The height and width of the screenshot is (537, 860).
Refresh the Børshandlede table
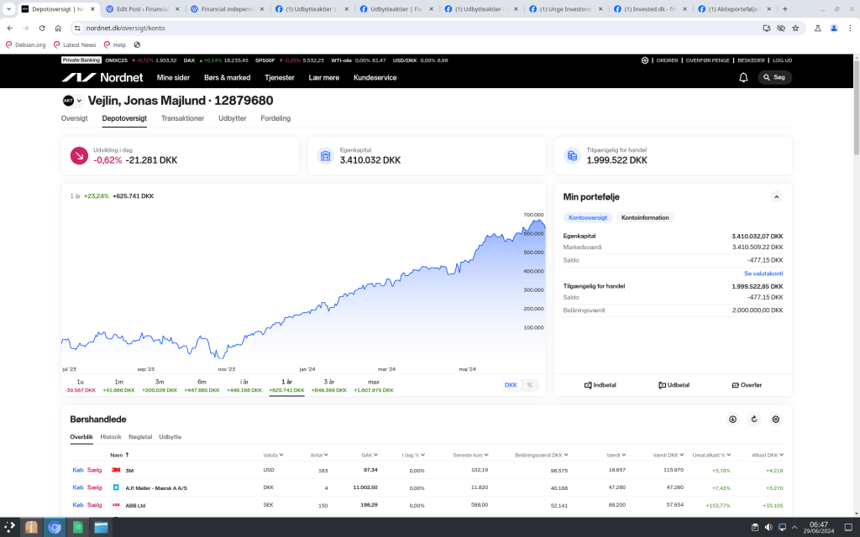tap(754, 420)
